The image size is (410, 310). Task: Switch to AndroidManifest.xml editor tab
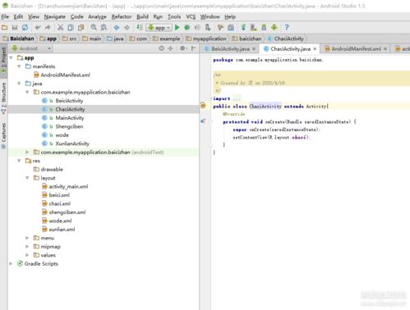(356, 48)
